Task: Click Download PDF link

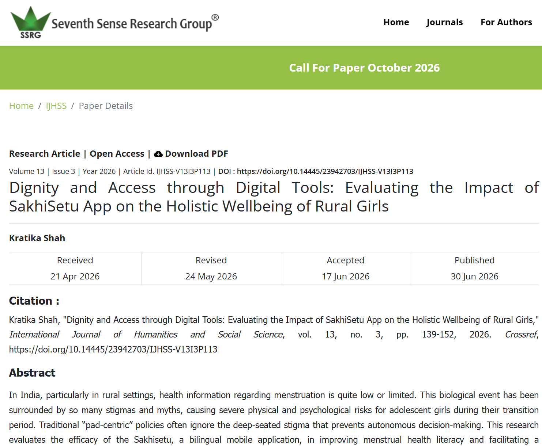Action: tap(196, 154)
